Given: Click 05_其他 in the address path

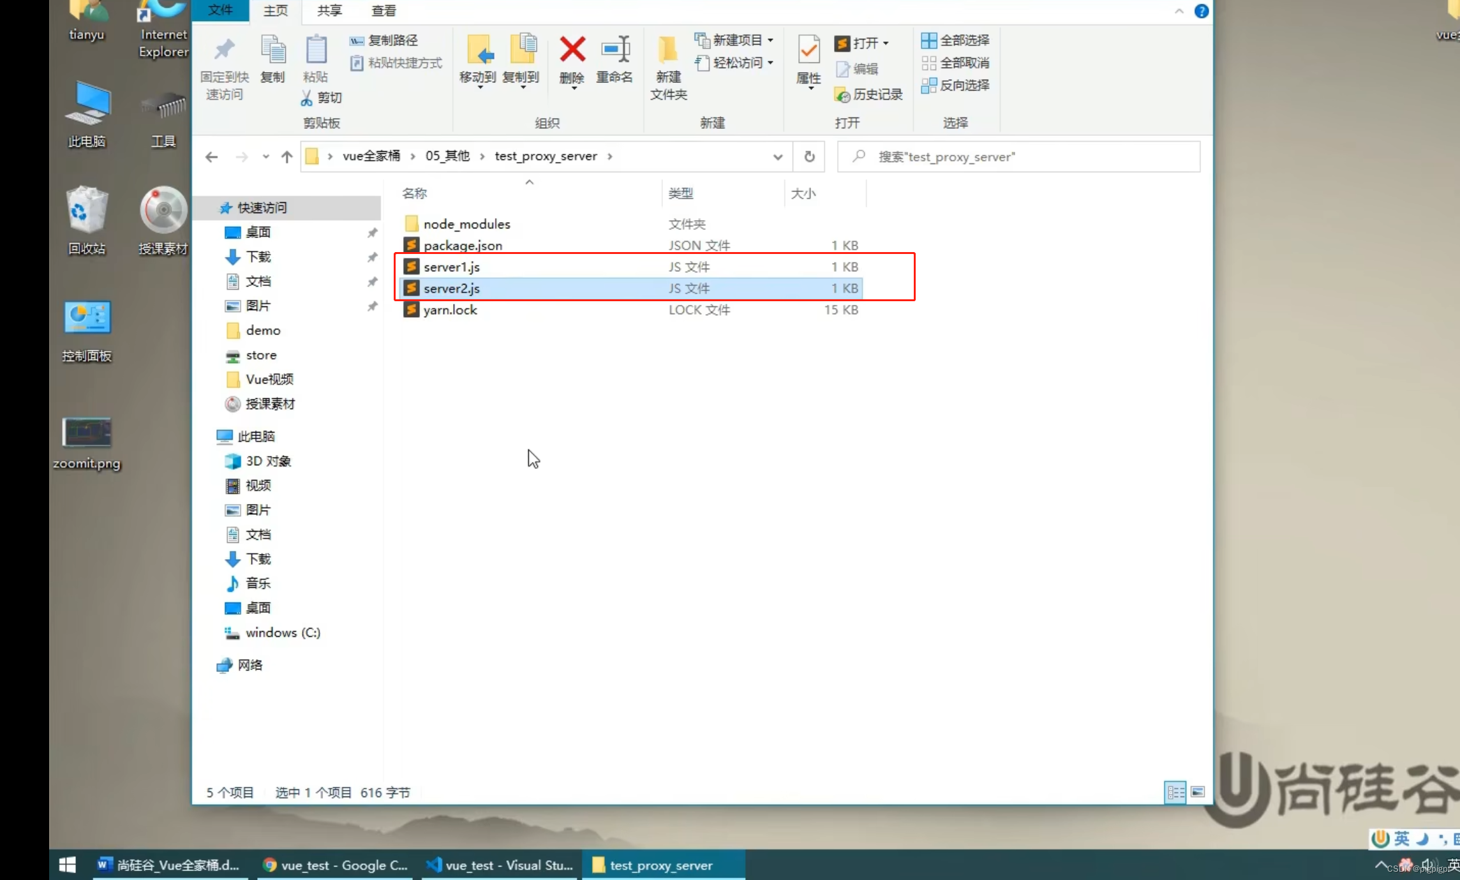Looking at the screenshot, I should (447, 156).
